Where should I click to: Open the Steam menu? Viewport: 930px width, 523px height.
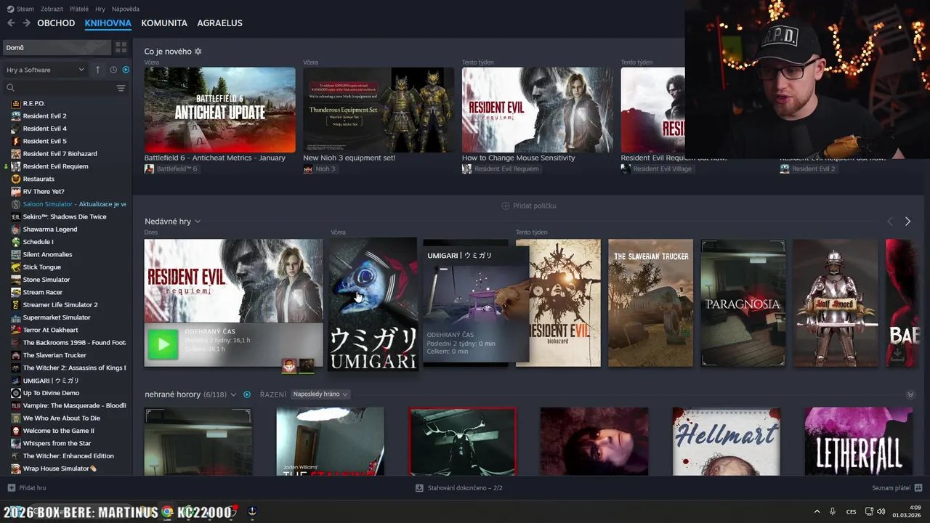click(20, 9)
